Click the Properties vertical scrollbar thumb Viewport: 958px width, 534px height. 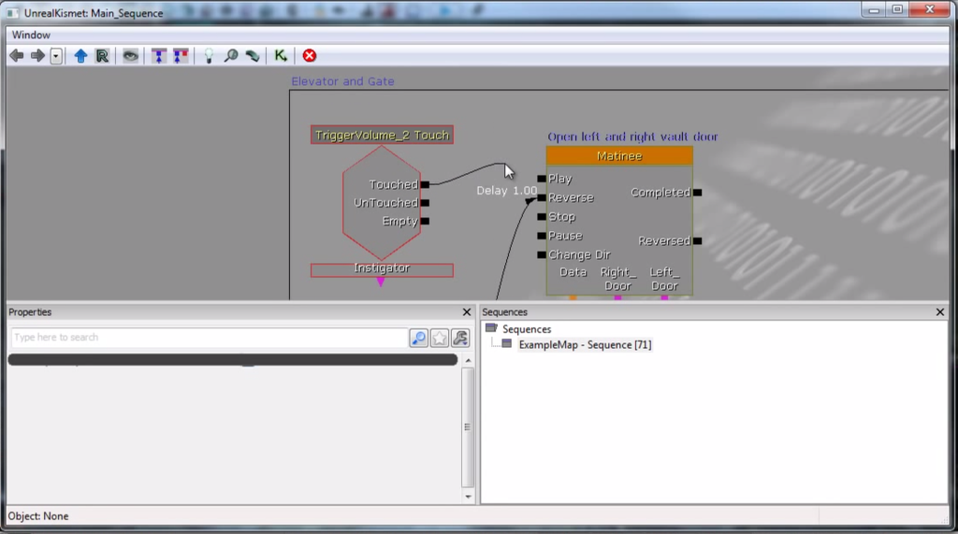468,427
